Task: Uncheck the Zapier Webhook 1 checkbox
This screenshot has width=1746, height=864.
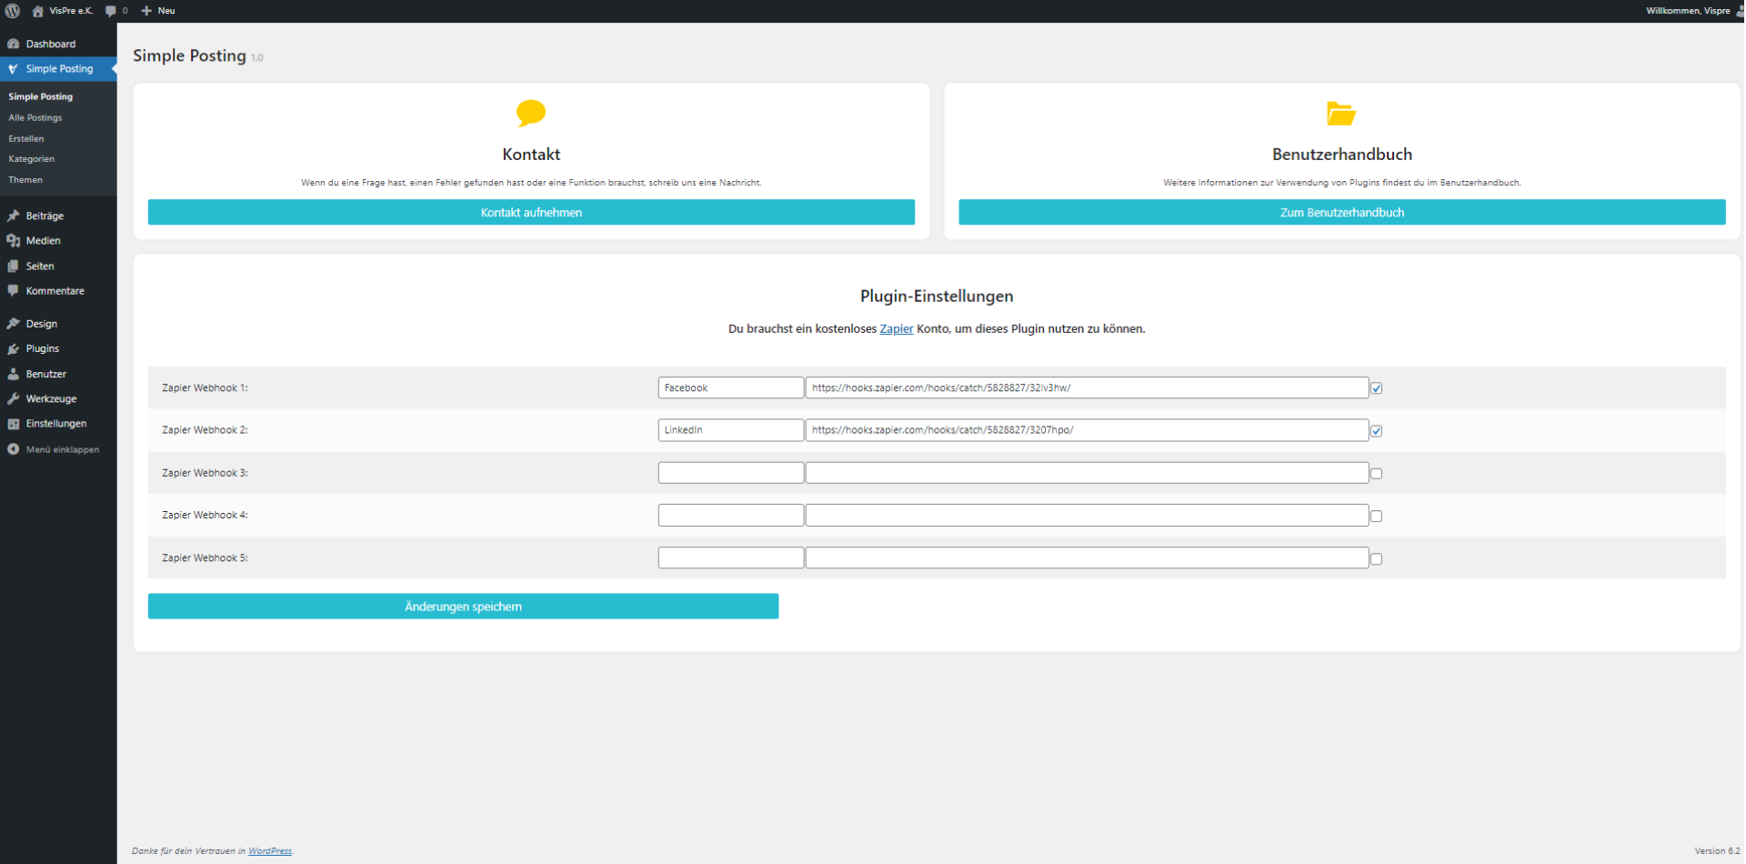Action: [1377, 388]
